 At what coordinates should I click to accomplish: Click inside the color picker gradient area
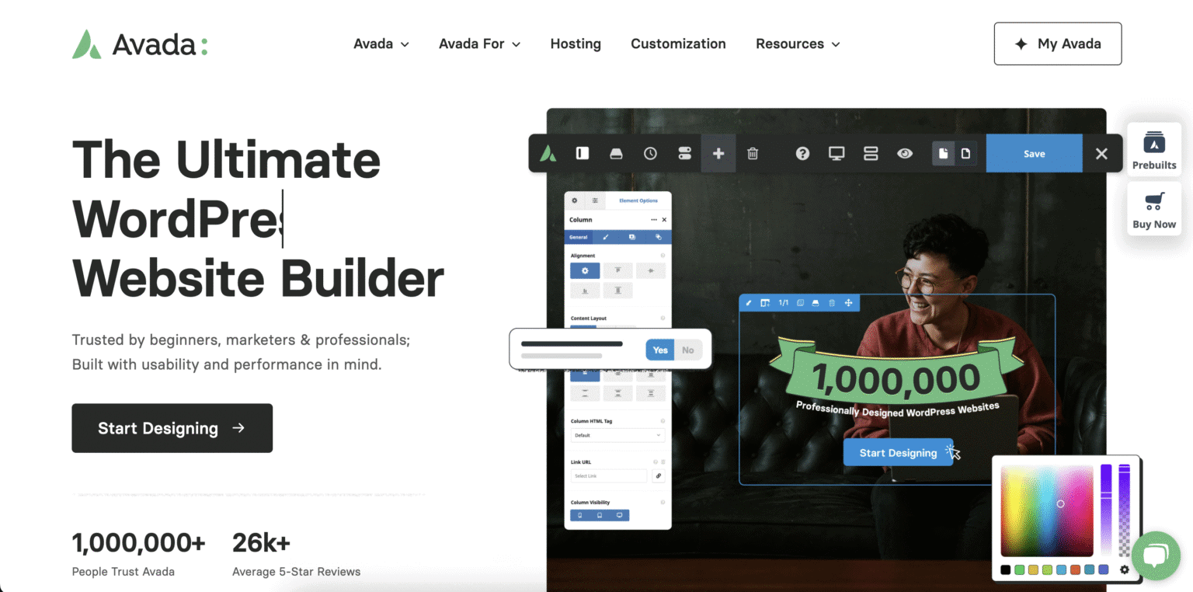coord(1046,510)
